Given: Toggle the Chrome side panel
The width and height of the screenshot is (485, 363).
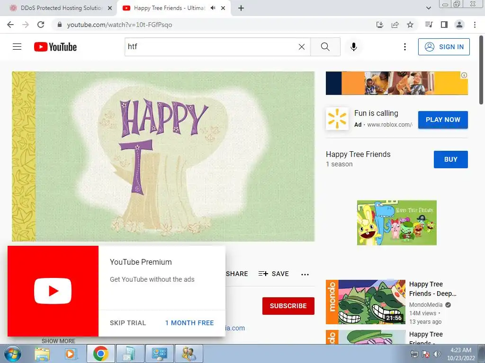Looking at the screenshot, I should tap(444, 25).
